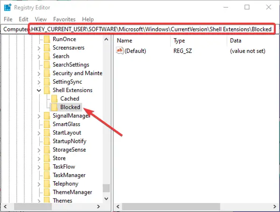
Task: Select the "Cached" key label
Action: click(x=70, y=99)
